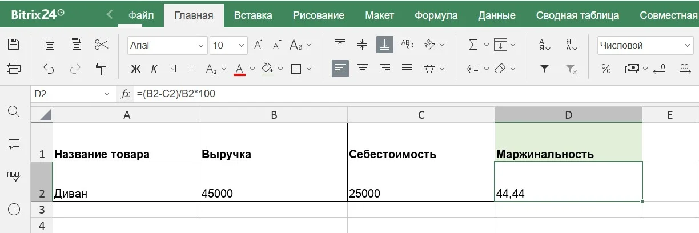Align text to the right
Viewport: 699px width, 233px height.
384,69
